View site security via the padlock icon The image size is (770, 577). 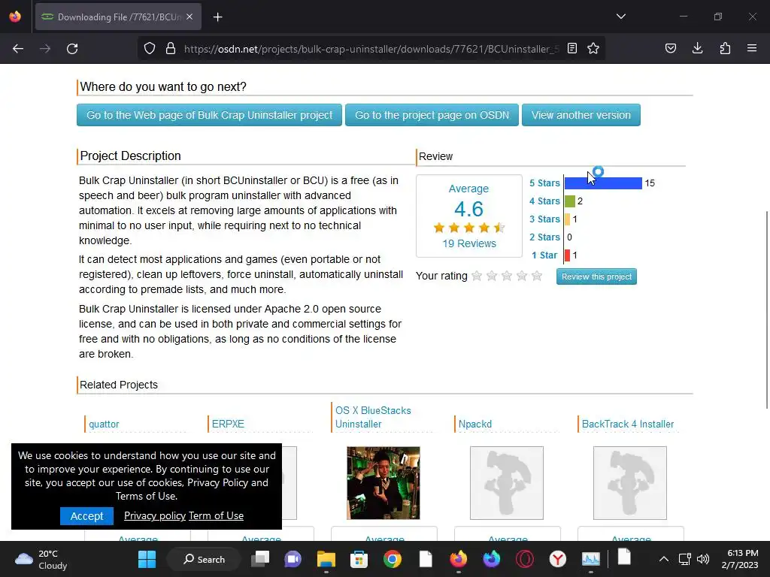(171, 49)
